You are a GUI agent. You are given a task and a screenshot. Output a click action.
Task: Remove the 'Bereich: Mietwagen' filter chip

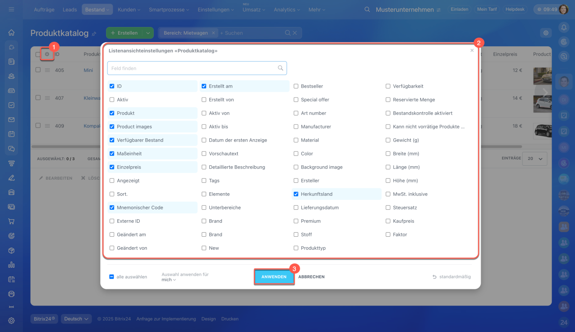[213, 33]
